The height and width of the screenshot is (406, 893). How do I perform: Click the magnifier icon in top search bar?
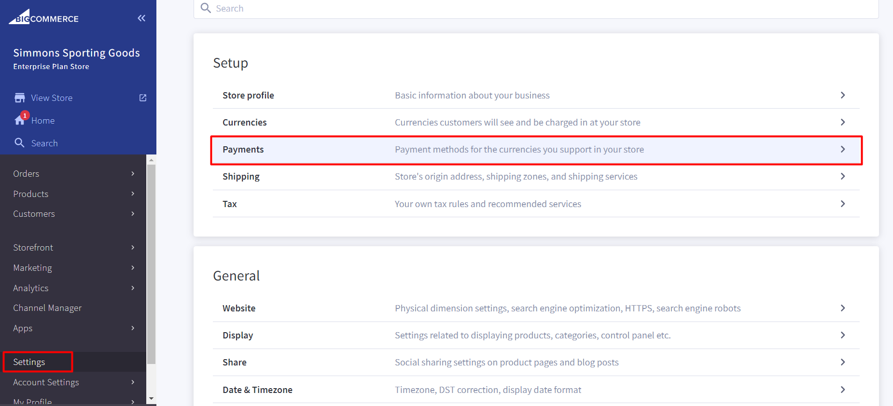point(206,8)
